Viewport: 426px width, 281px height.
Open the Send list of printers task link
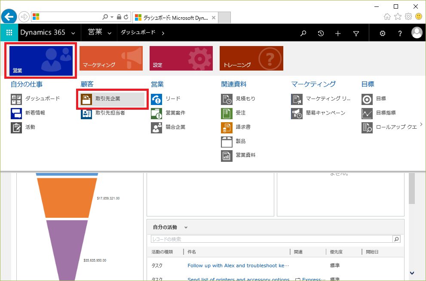point(238,279)
